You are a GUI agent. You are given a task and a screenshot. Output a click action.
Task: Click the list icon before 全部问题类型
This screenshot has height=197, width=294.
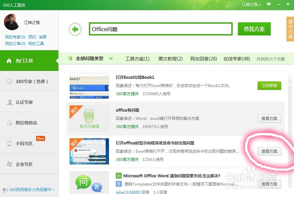[70, 58]
